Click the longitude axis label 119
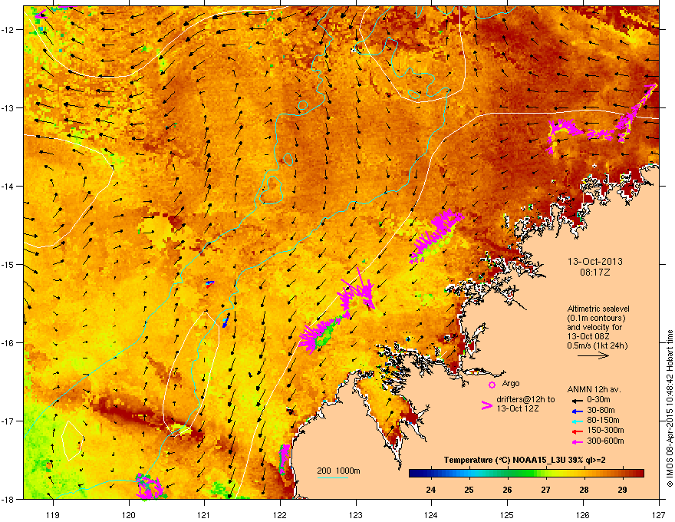 [x=53, y=514]
